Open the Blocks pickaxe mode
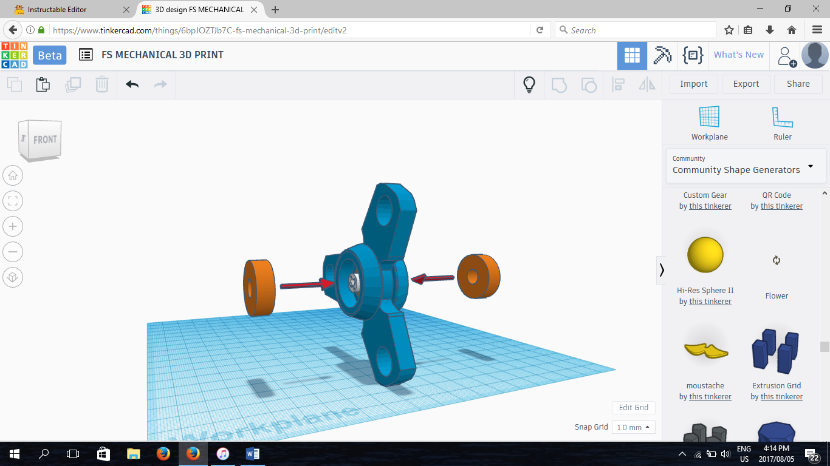Viewport: 830px width, 466px height. (662, 55)
